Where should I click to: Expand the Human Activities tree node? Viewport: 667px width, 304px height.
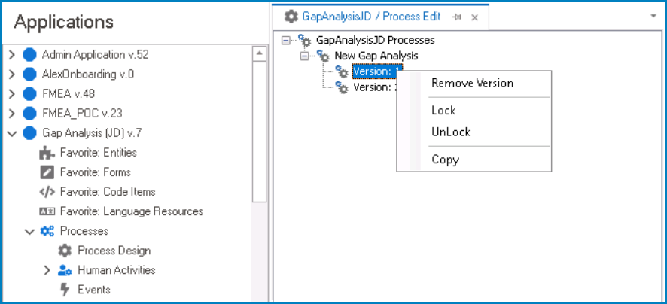(47, 270)
